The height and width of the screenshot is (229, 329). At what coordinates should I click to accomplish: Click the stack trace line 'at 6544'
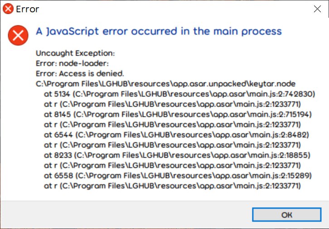coord(176,135)
